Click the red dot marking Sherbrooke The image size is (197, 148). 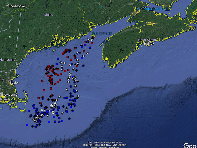tap(8, 5)
